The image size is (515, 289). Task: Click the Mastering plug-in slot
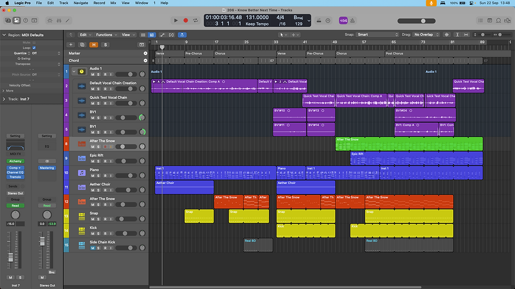tap(47, 168)
